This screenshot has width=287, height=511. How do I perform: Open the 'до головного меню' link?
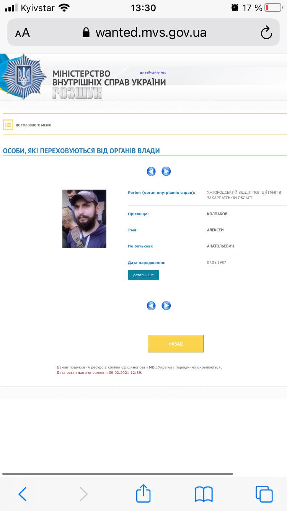(33, 125)
